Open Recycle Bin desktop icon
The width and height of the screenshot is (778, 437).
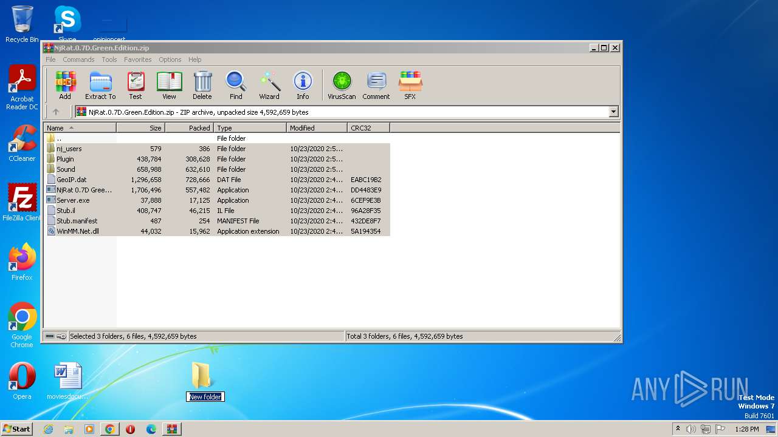tap(22, 24)
